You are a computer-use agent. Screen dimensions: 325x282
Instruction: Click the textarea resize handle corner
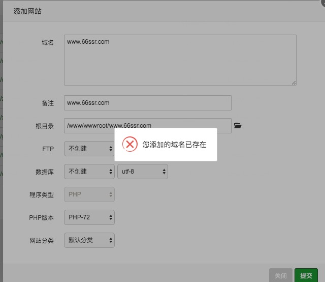coord(294,82)
